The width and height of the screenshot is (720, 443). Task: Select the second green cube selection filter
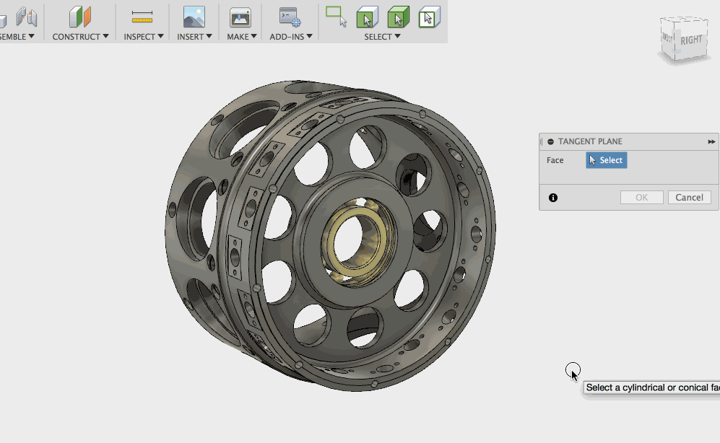pyautogui.click(x=398, y=17)
